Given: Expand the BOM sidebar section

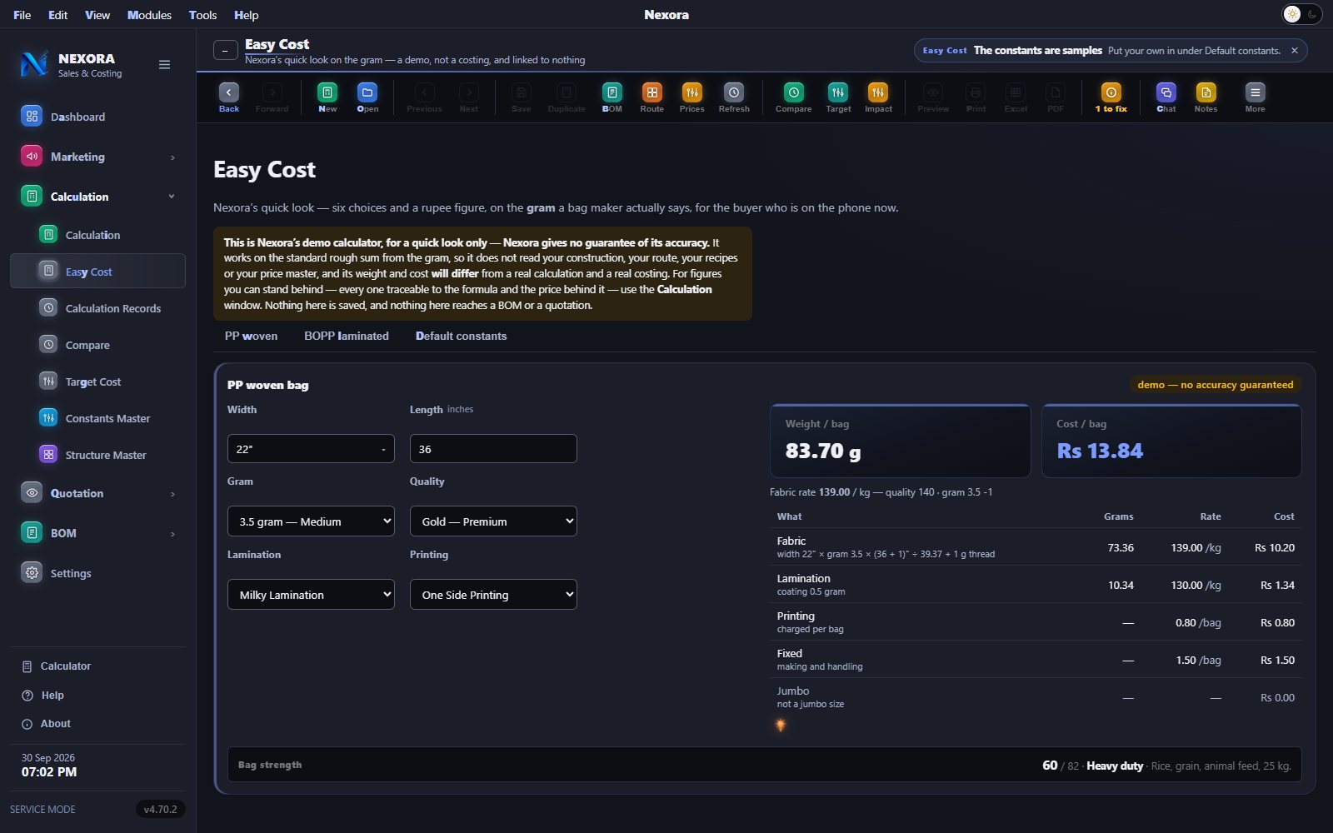Looking at the screenshot, I should (x=97, y=533).
